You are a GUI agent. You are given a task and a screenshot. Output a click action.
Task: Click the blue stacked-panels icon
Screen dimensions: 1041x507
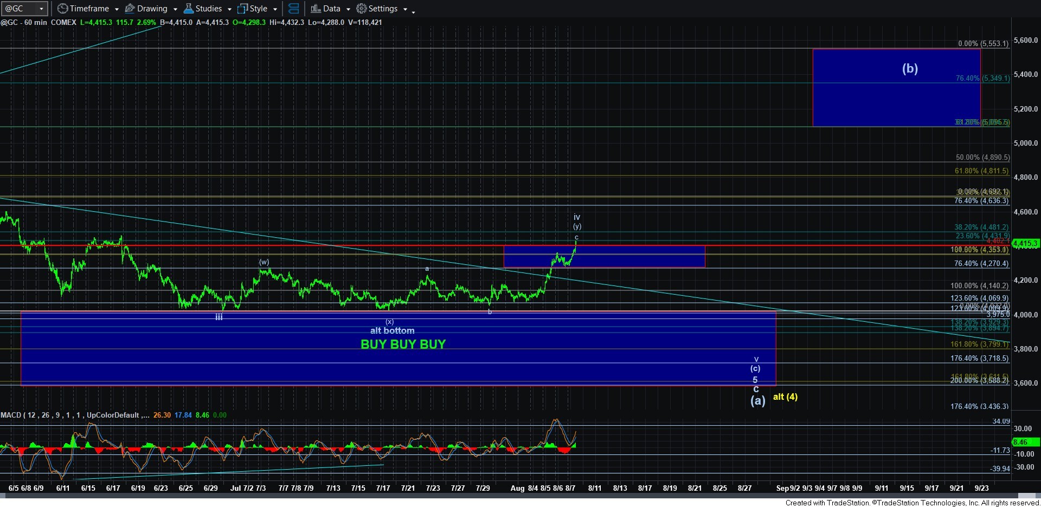tap(293, 9)
